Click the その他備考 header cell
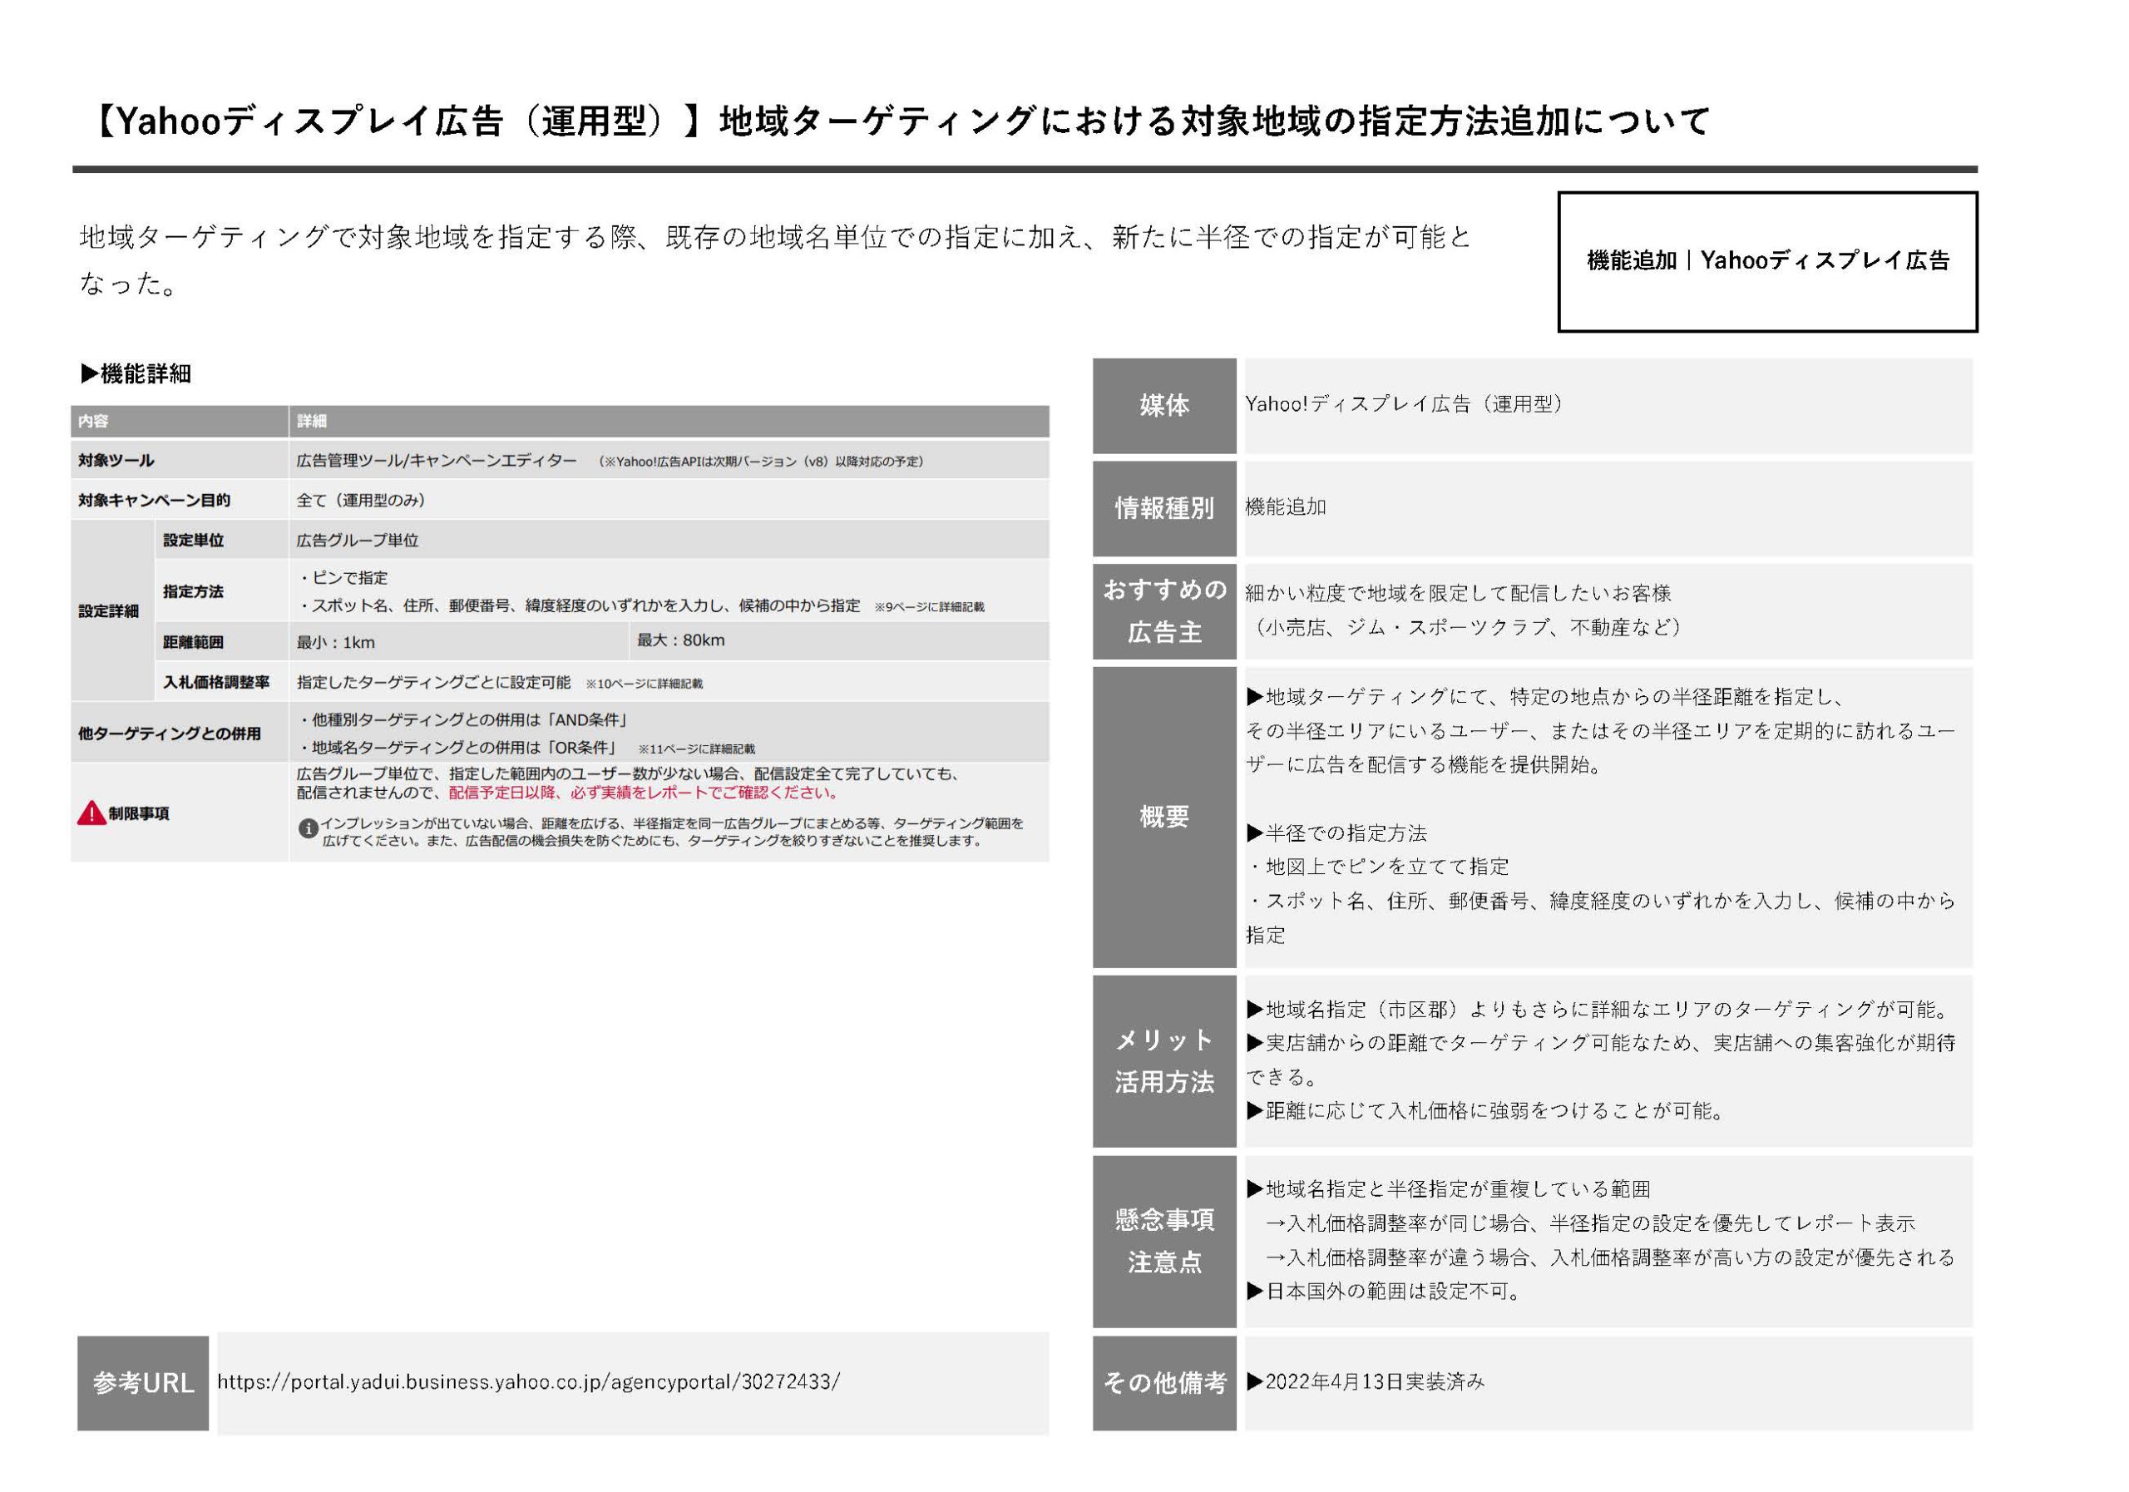Viewport: 2129px width, 1492px height. (1163, 1382)
